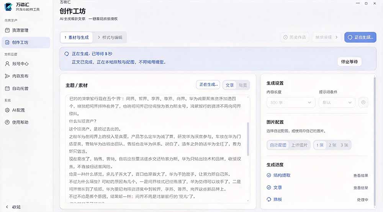The image size is (383, 212).
Task: Click the 创作工坊 sidebar icon
Action: click(x=7, y=42)
